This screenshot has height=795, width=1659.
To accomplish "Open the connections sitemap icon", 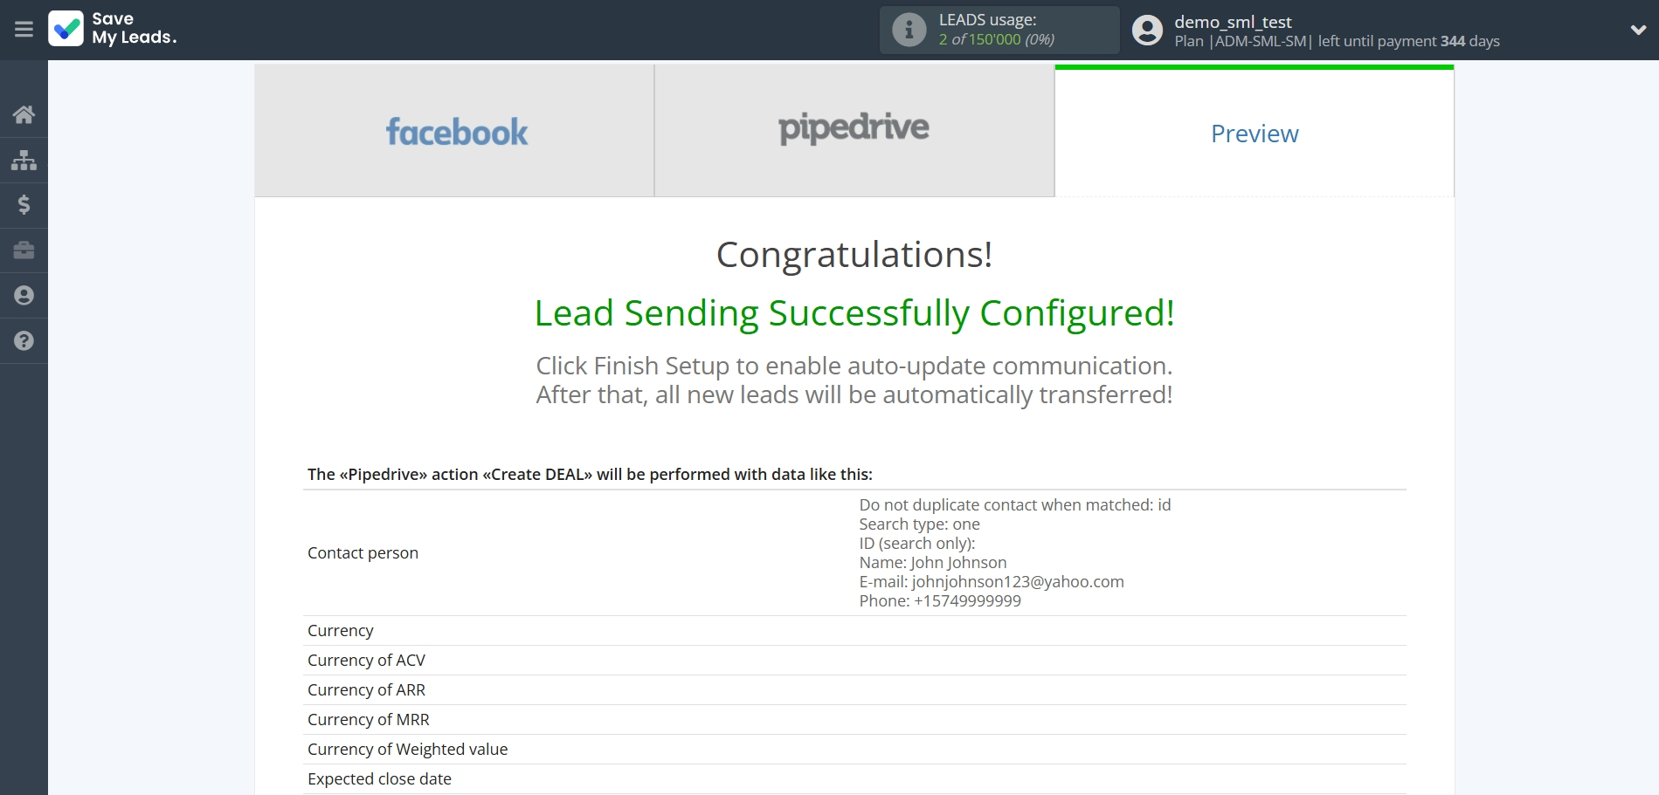I will pyautogui.click(x=24, y=160).
